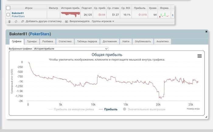213x132 pixels.
Task: Click the Ср. ставка column header
Action: click(113, 8)
